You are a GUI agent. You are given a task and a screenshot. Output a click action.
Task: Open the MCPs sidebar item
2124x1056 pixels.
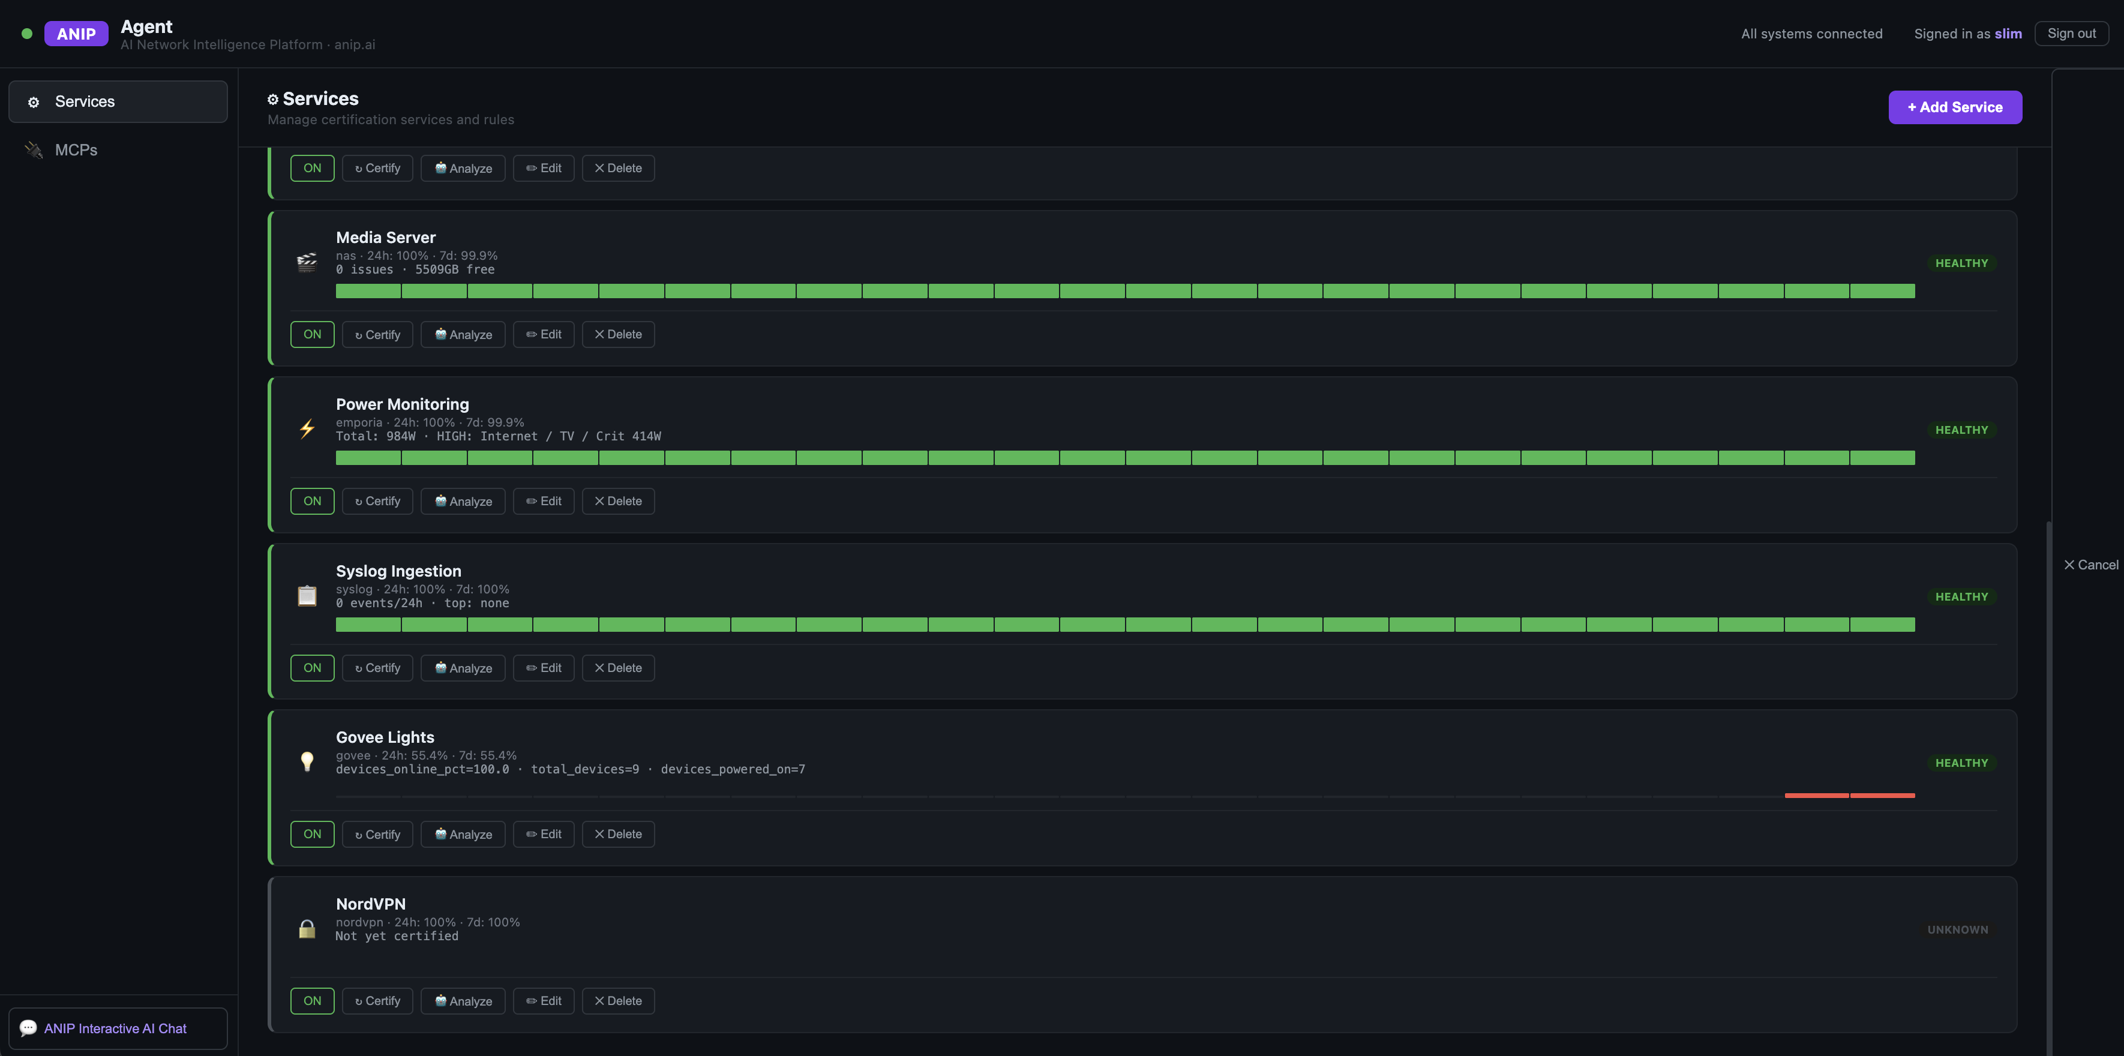click(118, 150)
